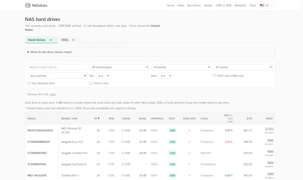Click the Search model / brand field
The image size is (303, 180).
click(57, 67)
